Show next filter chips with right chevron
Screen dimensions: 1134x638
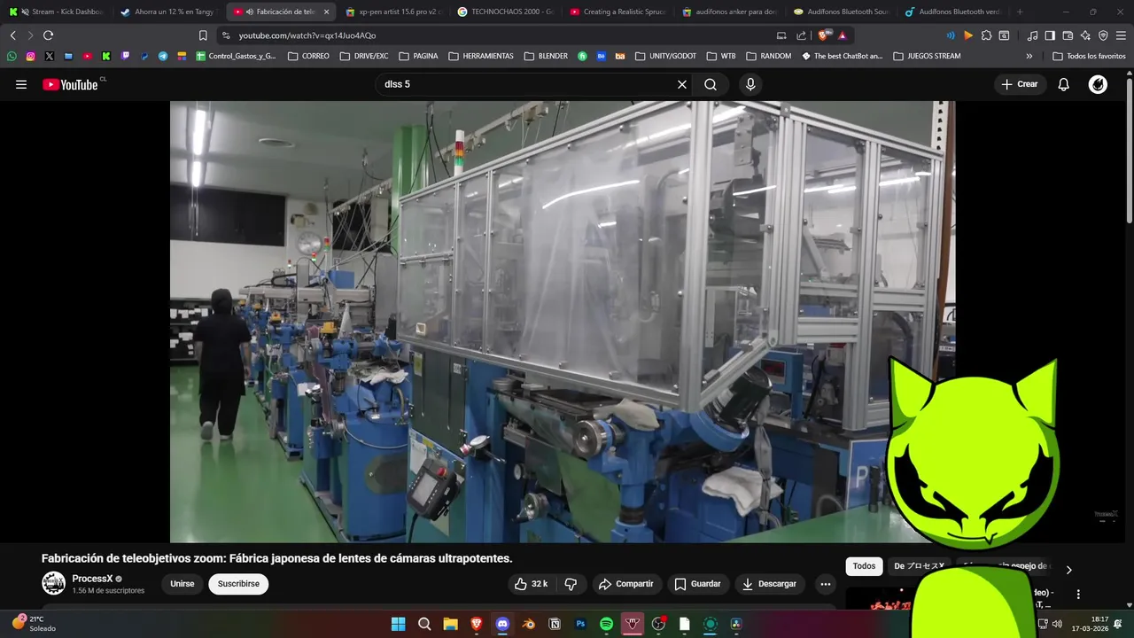pyautogui.click(x=1068, y=570)
